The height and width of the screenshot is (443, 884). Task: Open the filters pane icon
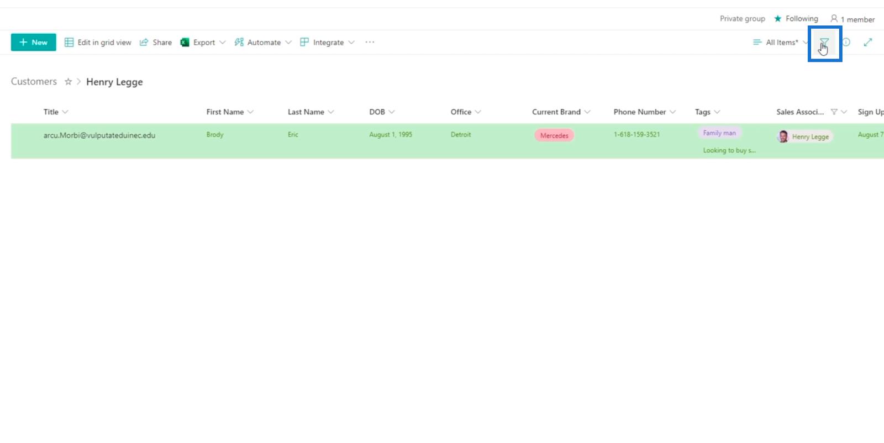[x=824, y=43]
